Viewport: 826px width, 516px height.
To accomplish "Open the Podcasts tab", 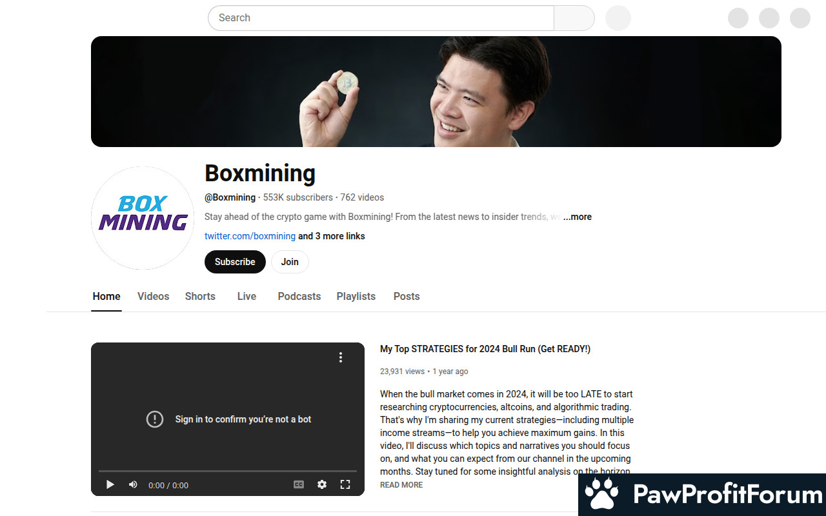I will 299,297.
